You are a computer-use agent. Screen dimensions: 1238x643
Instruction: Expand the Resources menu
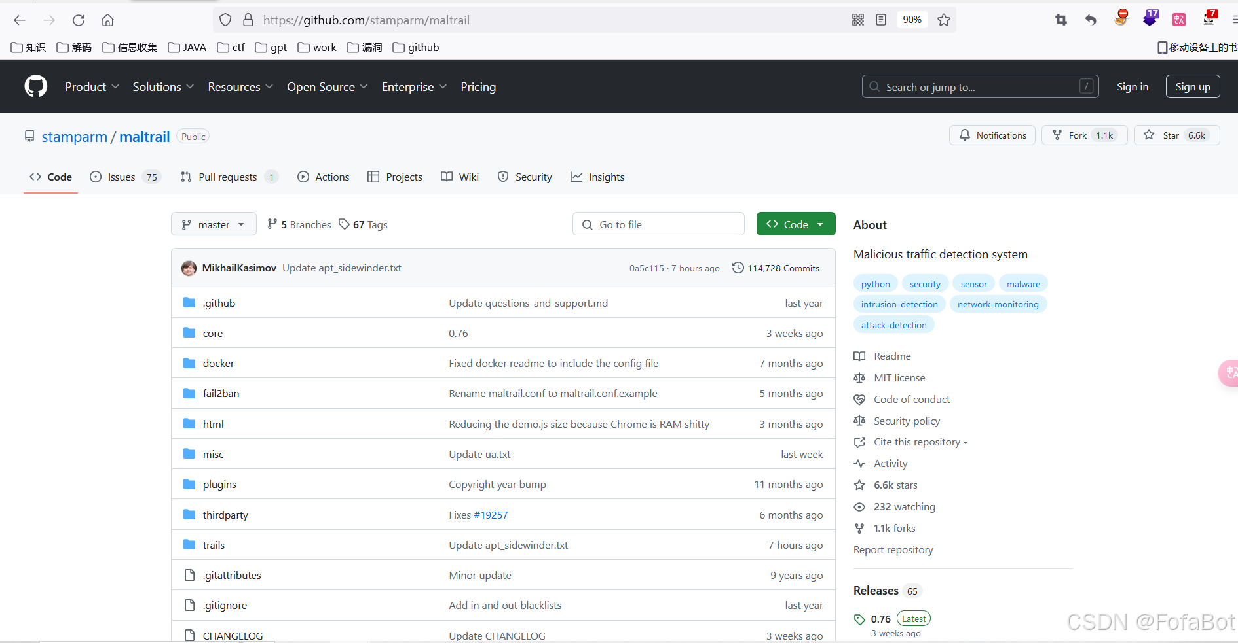tap(240, 86)
